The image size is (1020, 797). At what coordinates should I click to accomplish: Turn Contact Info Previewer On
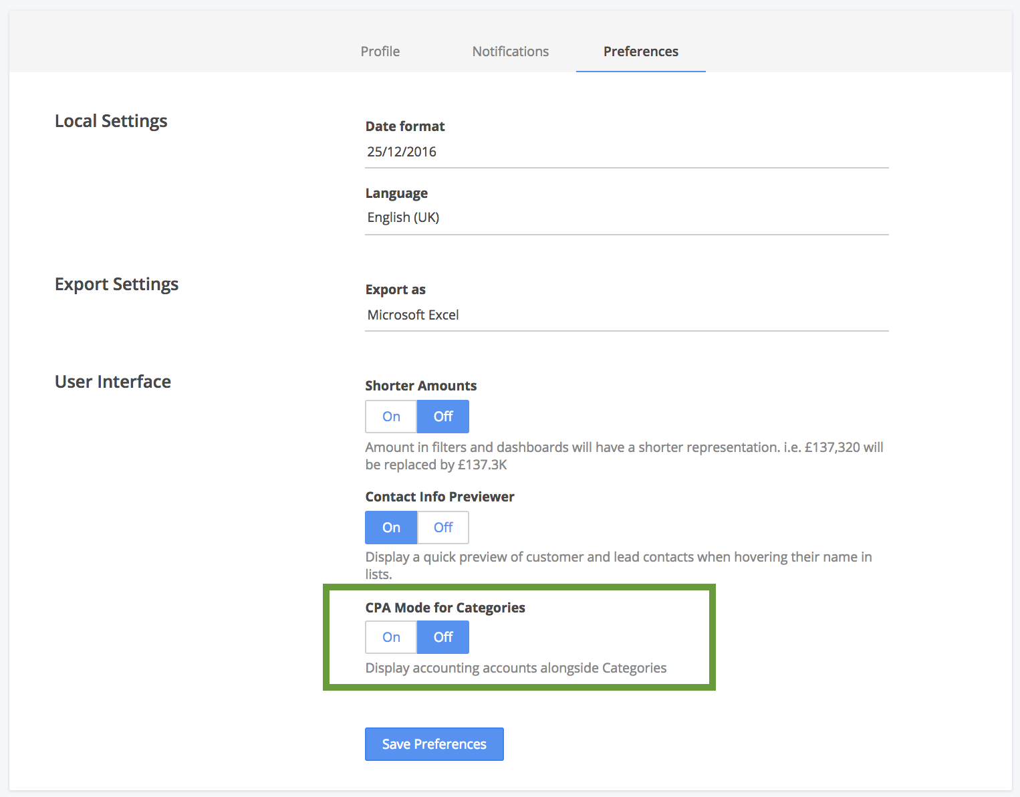pyautogui.click(x=391, y=528)
